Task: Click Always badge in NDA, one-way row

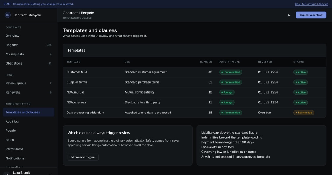Action: [227, 102]
